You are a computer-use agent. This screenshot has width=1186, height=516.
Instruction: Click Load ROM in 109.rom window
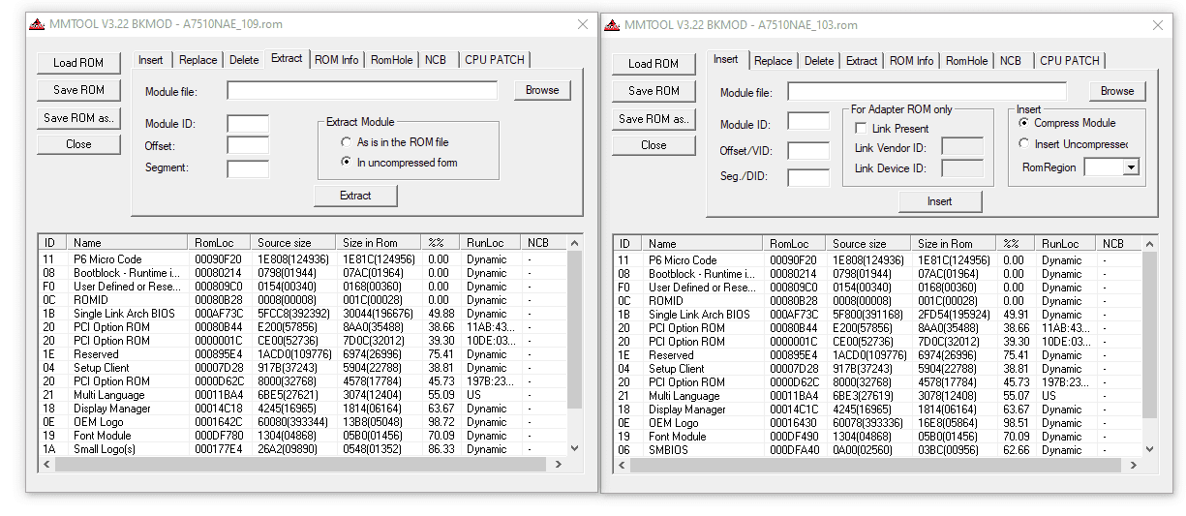click(78, 63)
